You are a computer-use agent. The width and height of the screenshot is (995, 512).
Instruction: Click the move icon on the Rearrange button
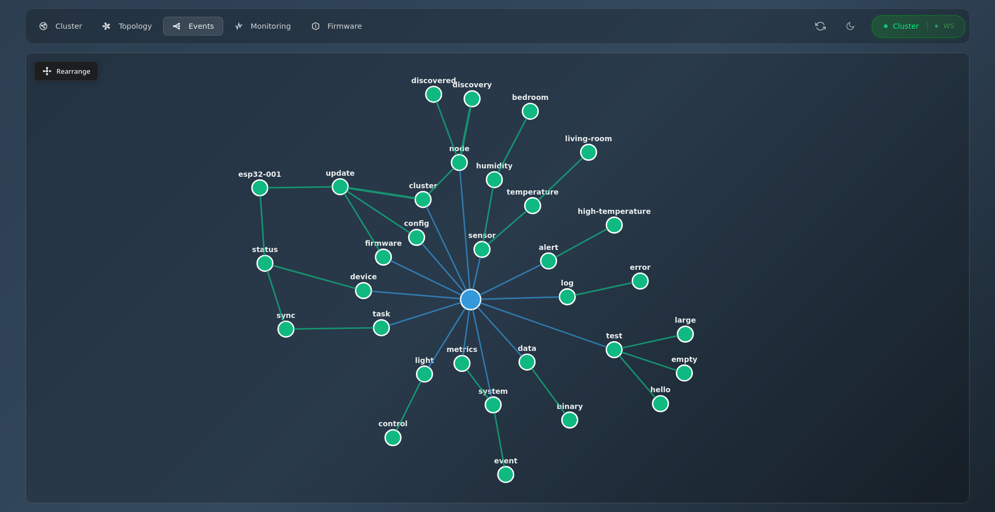coord(47,71)
